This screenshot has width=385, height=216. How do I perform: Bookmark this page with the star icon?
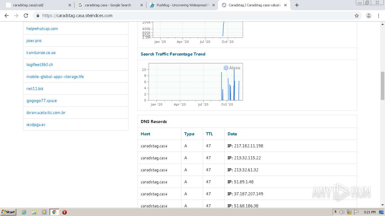(357, 16)
